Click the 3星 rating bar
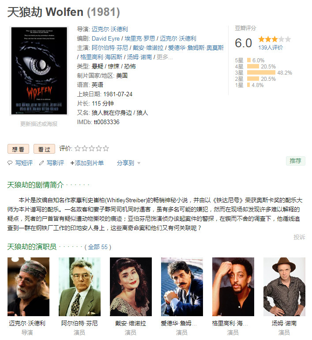The height and width of the screenshot is (340, 312). click(261, 72)
